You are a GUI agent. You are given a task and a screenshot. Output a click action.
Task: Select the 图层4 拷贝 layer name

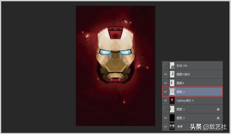tap(183, 74)
